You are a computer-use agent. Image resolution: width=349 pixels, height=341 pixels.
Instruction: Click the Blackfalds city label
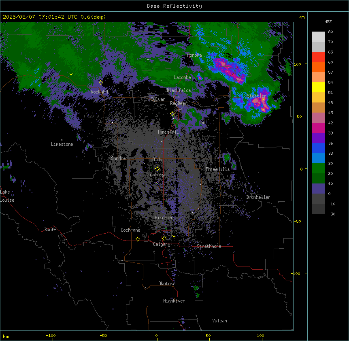tap(179, 90)
